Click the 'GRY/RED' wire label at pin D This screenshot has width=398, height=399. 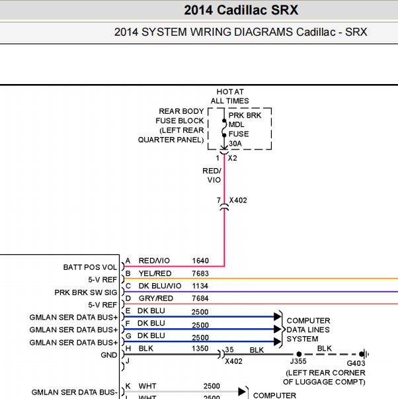(156, 298)
